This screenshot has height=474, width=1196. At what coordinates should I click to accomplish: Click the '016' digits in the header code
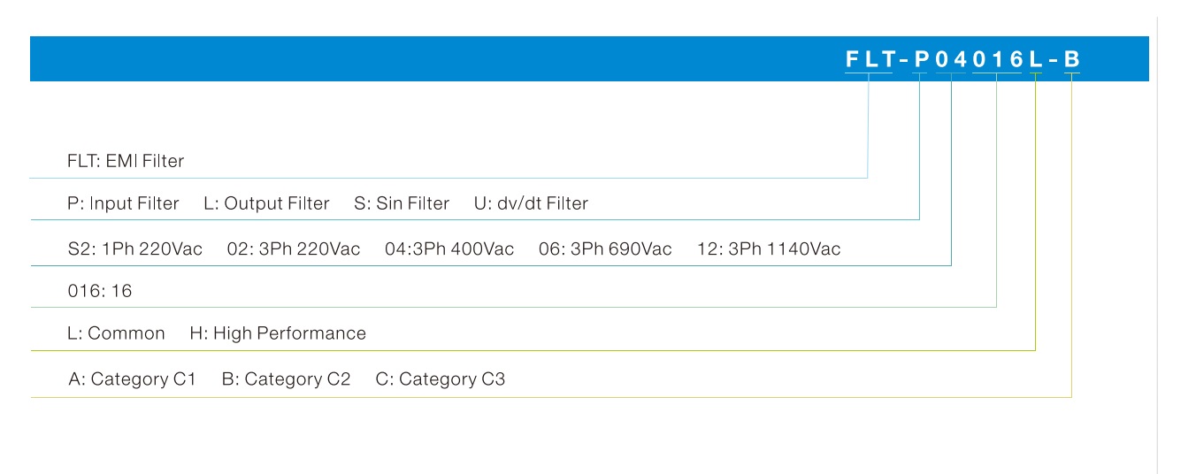pos(997,60)
